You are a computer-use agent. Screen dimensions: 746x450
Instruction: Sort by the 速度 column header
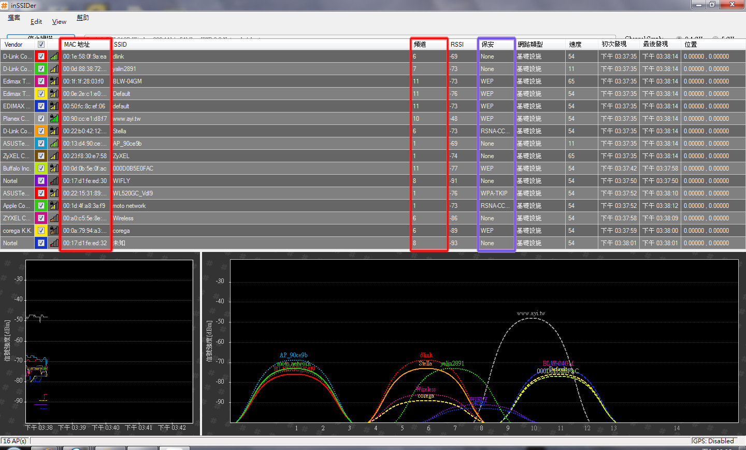click(x=582, y=45)
